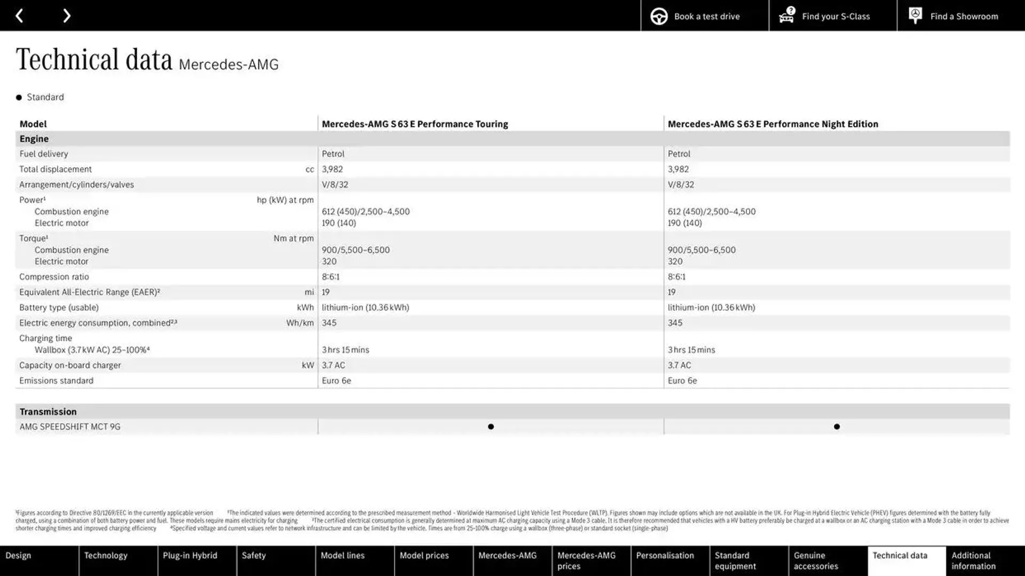Viewport: 1025px width, 576px height.
Task: Click the Plug-in Hybrid navigation icon
Action: coord(190,556)
